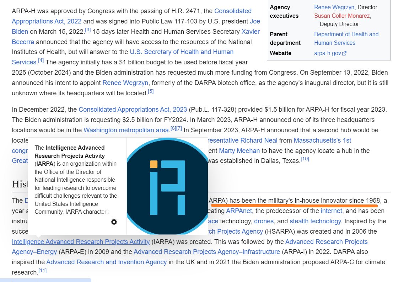
Task: Jump to footnote [5]
Action: coord(151,91)
